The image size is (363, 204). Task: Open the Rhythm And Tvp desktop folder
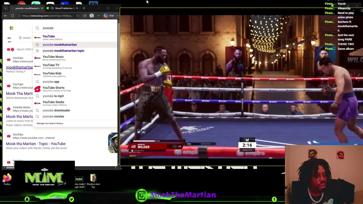pyautogui.click(x=93, y=181)
